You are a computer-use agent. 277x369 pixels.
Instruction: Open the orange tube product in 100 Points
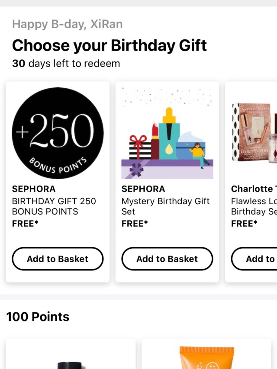click(x=206, y=357)
